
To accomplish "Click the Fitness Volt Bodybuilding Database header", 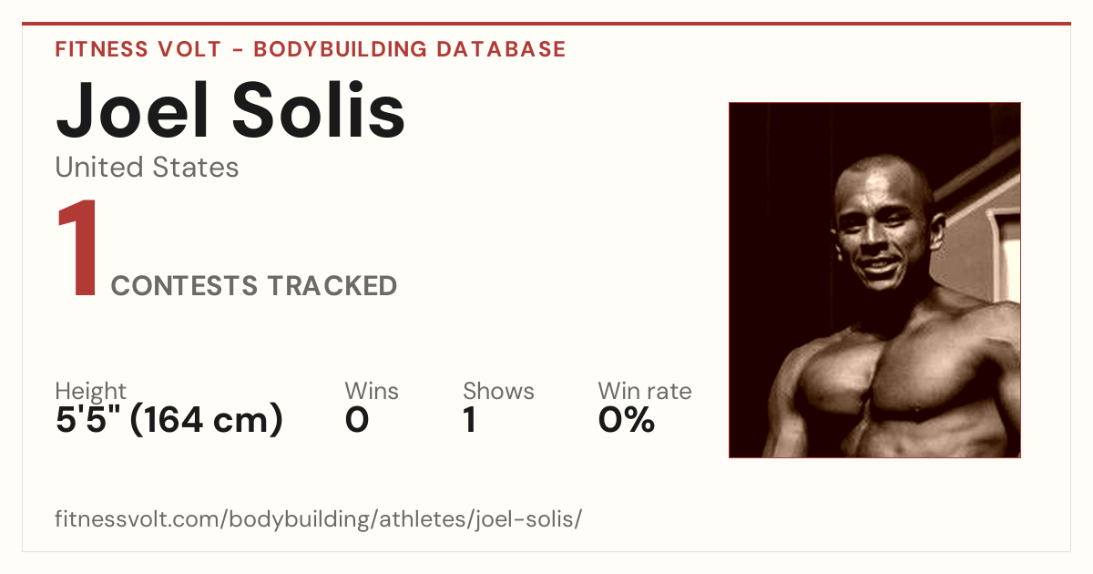I will [x=311, y=49].
